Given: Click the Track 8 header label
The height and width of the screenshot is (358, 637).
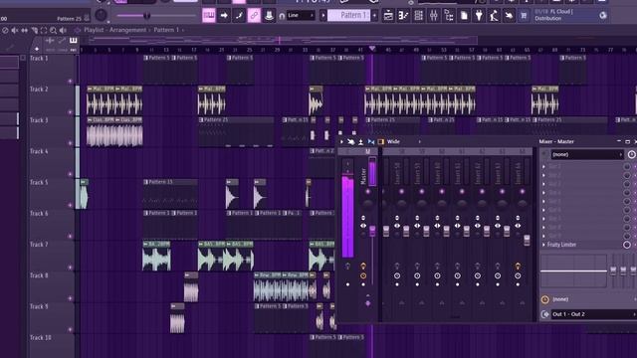Looking at the screenshot, I should coord(39,275).
